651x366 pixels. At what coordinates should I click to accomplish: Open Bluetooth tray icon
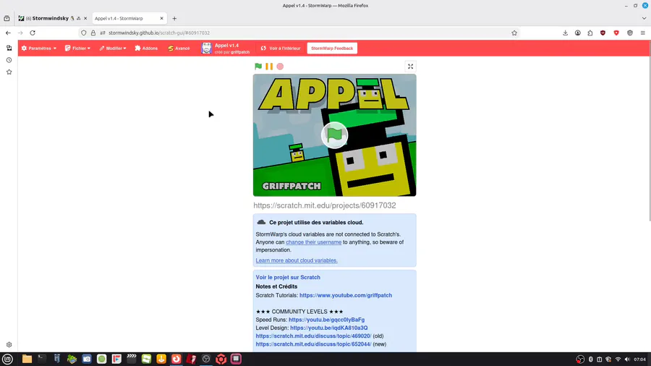tap(590, 359)
